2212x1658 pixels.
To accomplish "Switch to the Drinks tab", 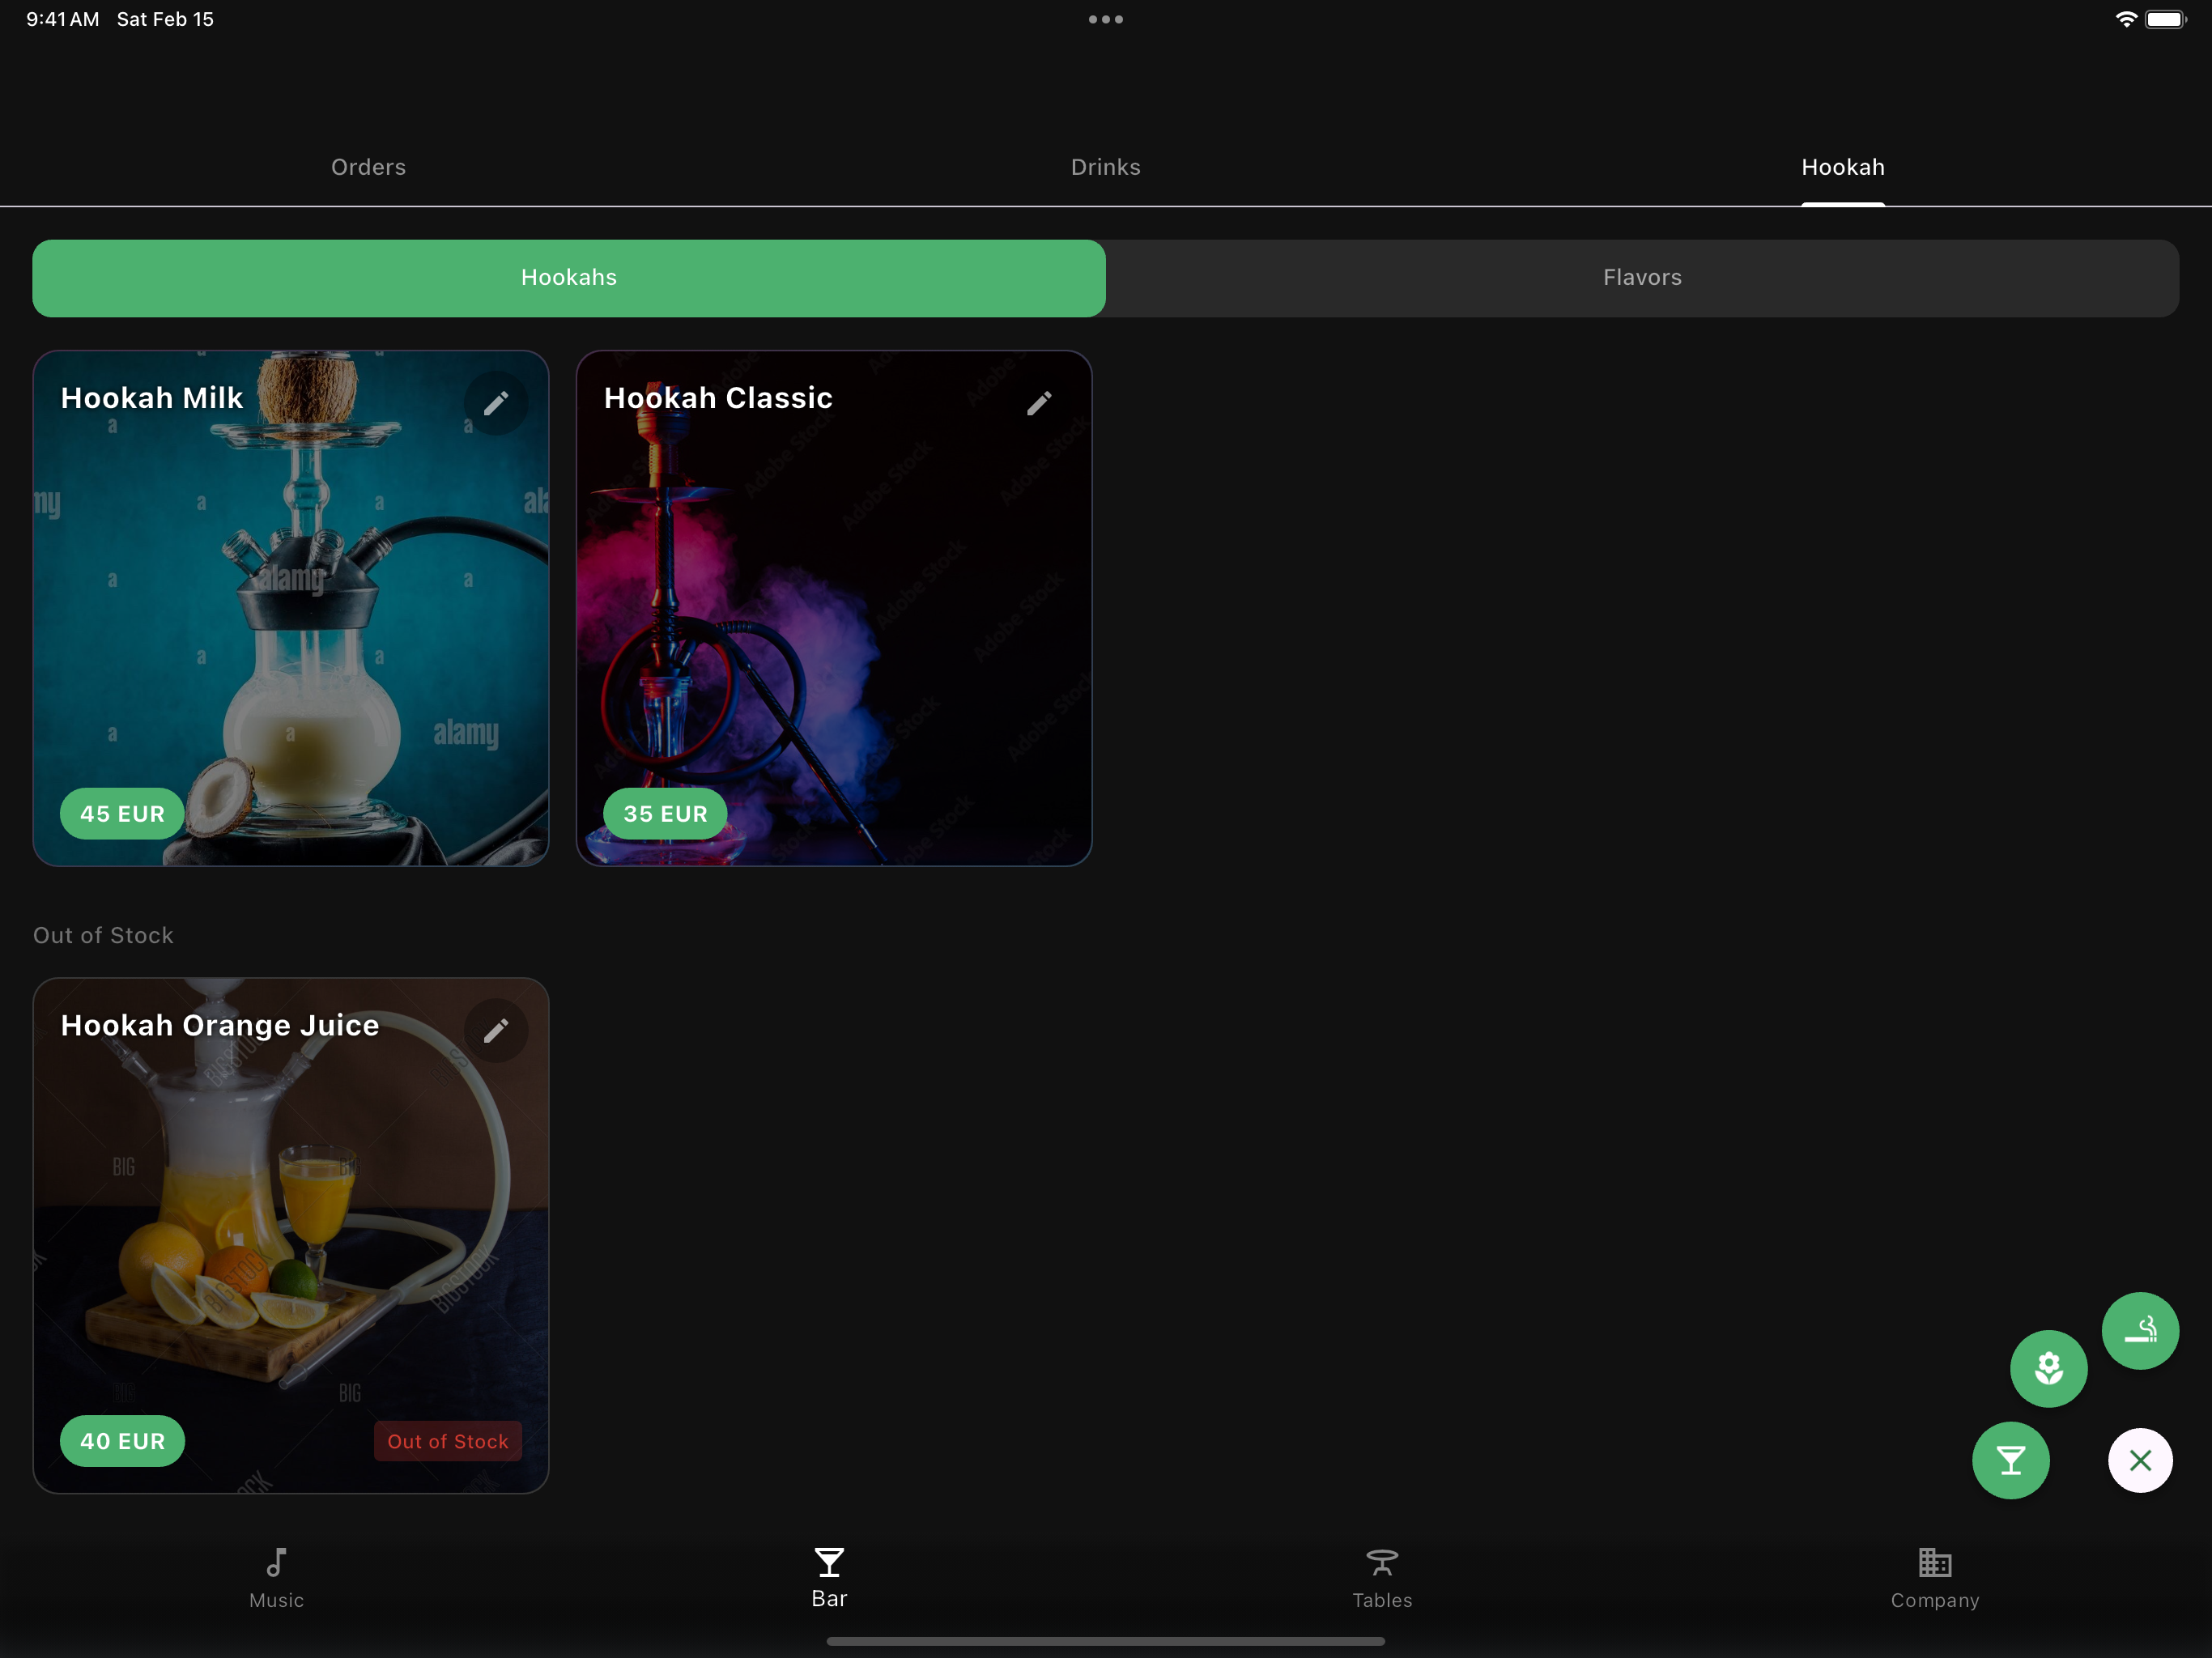I will pyautogui.click(x=1105, y=167).
